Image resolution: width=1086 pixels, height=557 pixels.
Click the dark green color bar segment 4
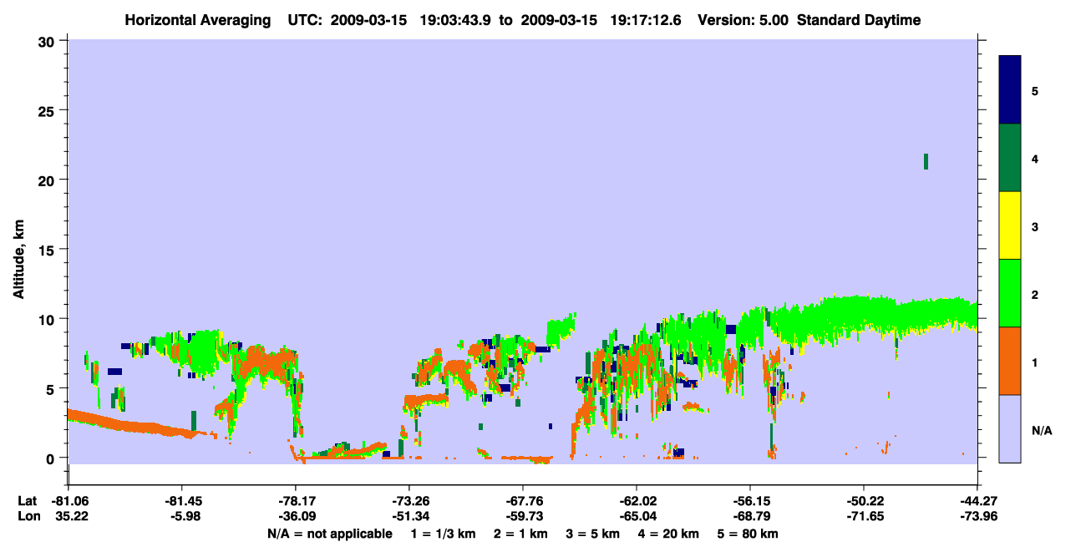pos(1010,158)
